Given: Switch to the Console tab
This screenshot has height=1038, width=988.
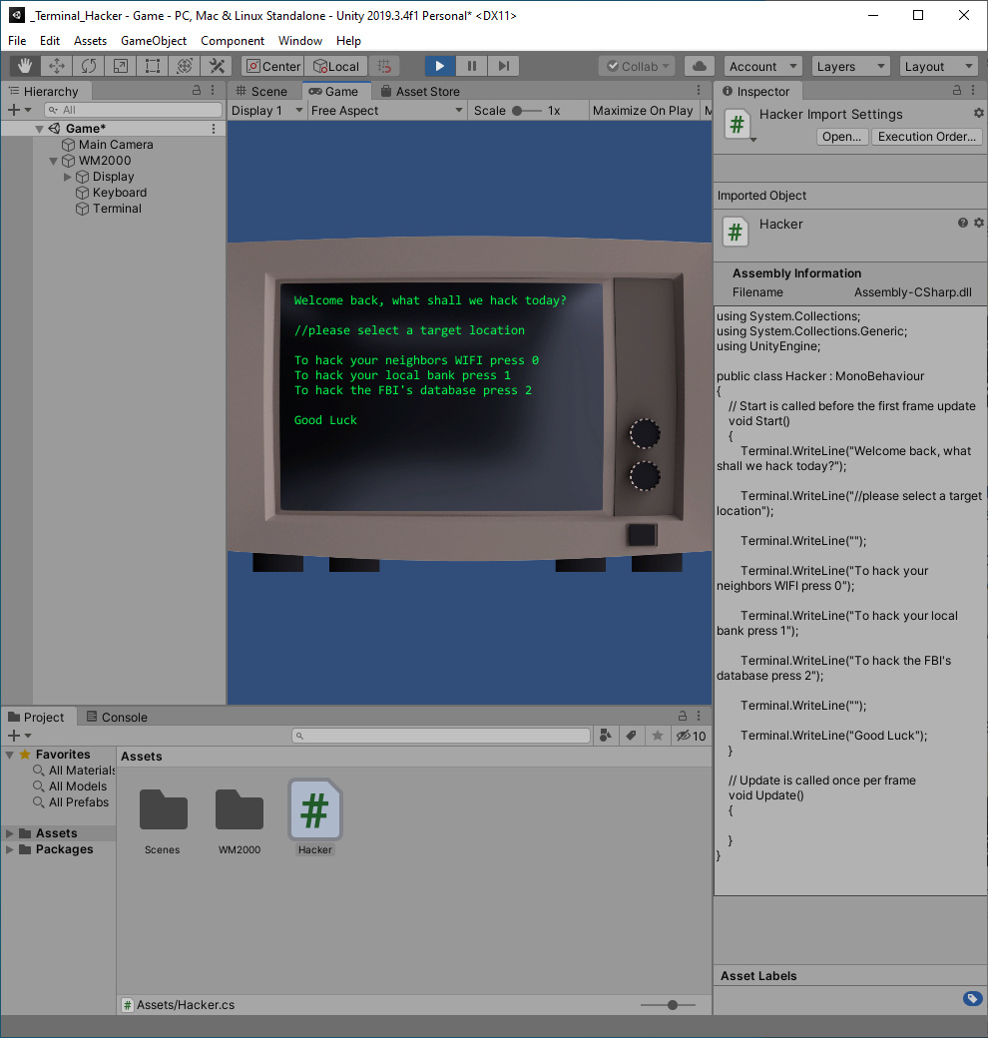Looking at the screenshot, I should 117,717.
